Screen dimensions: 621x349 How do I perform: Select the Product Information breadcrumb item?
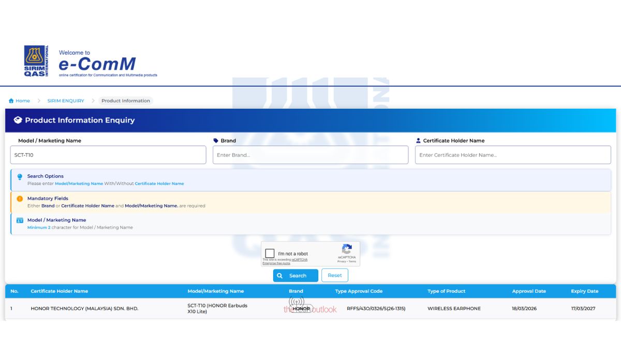126,101
